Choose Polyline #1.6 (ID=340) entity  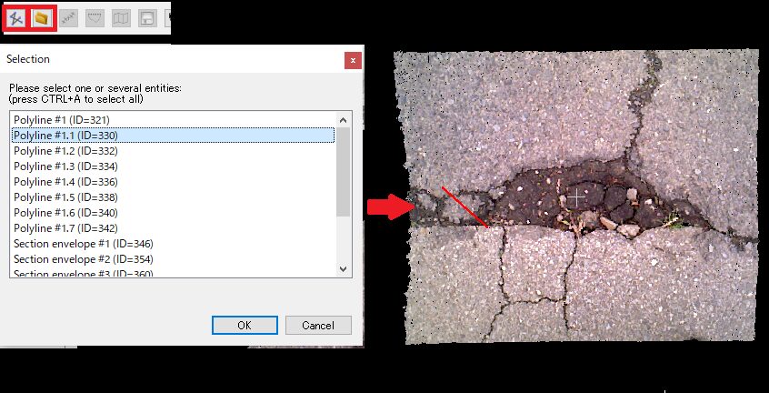pyautogui.click(x=65, y=213)
